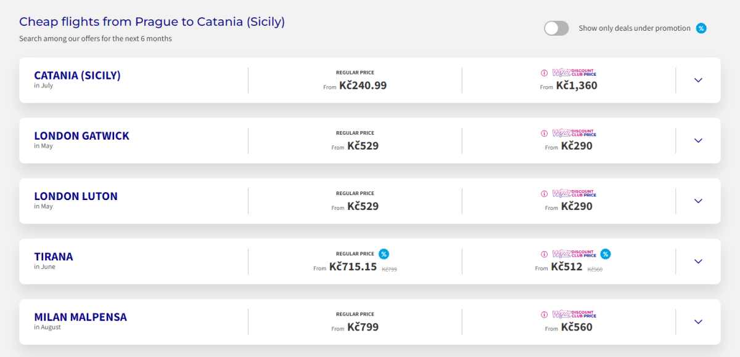Expand the Catania (Sicily) flight row

point(698,80)
